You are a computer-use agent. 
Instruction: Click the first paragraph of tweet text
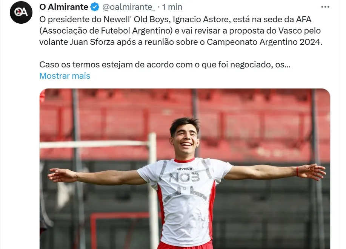point(181,31)
